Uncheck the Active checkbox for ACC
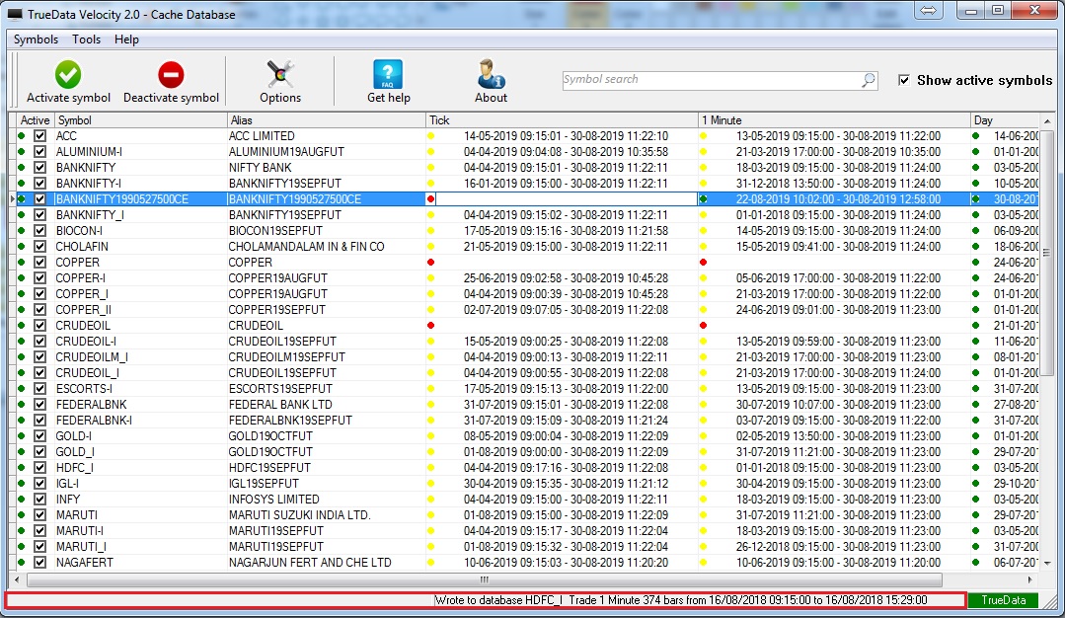Screen dimensions: 1065x618 (x=40, y=136)
